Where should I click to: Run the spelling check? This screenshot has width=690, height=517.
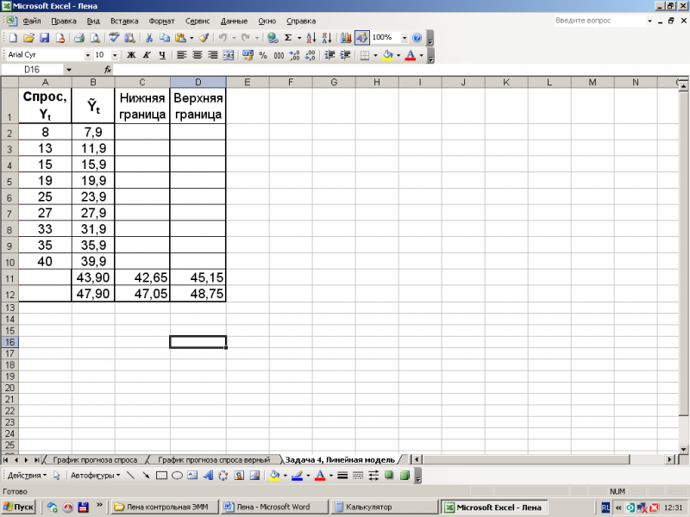[x=115, y=38]
